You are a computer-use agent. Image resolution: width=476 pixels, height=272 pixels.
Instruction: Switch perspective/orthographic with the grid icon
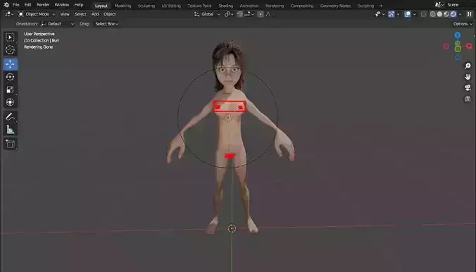click(x=468, y=99)
